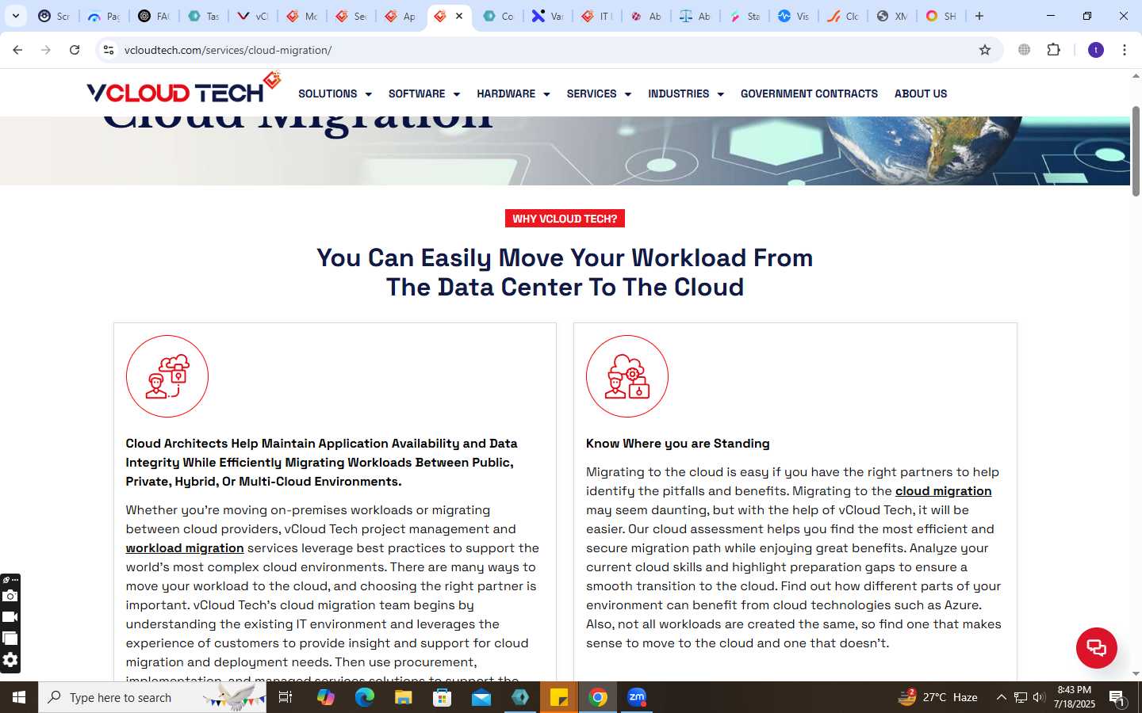Screen dimensions: 1142x713
Task: Open Copilot from the taskbar
Action: click(325, 697)
